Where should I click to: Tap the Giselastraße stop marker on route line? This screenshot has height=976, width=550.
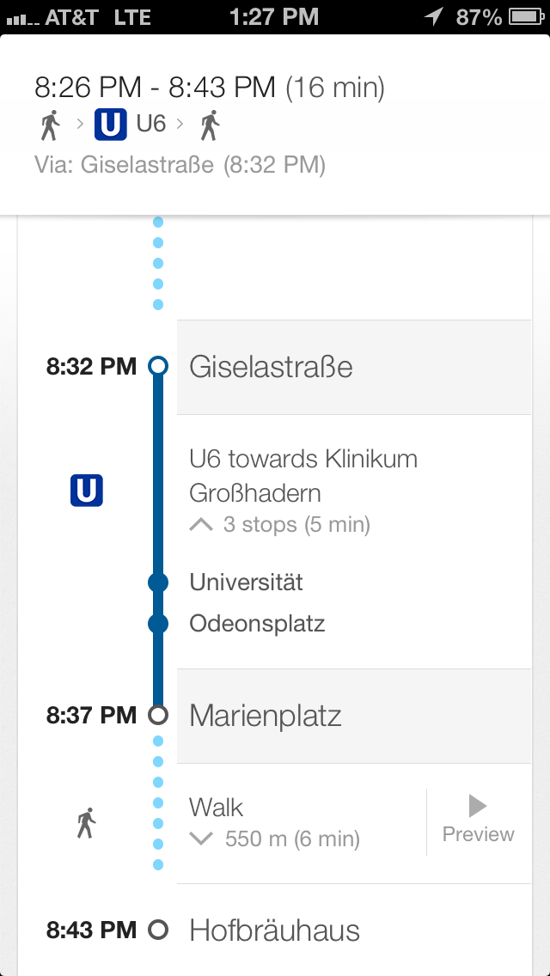point(157,367)
